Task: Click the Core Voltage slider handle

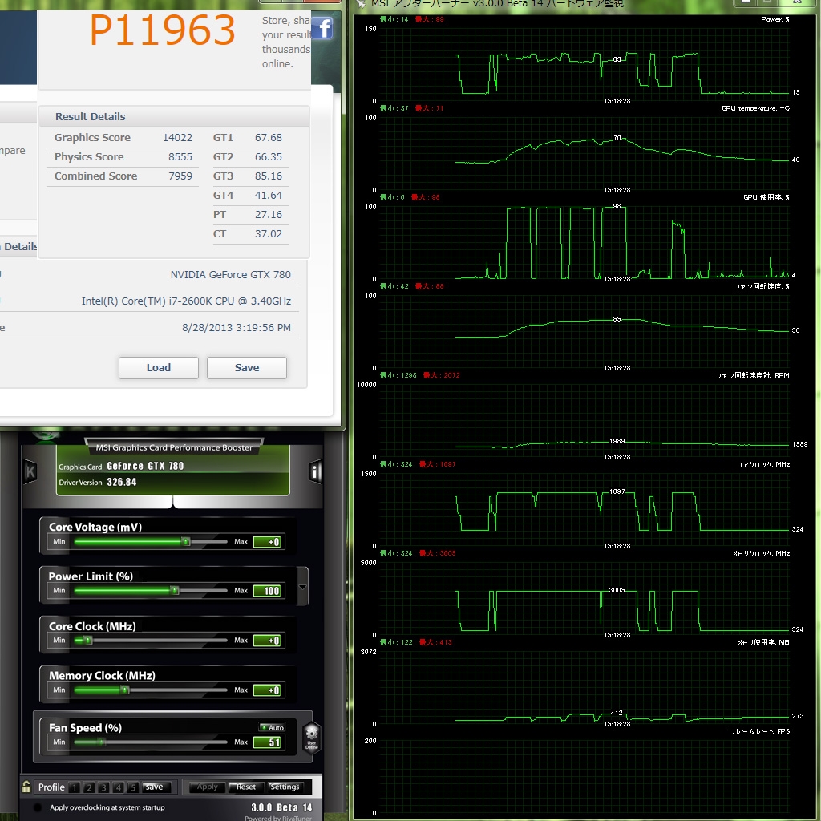Action: [186, 541]
